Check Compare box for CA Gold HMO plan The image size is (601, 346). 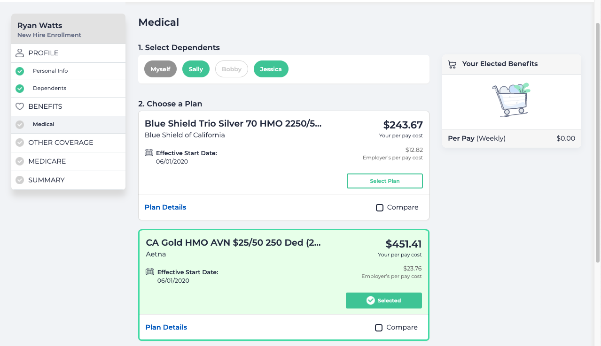click(379, 328)
